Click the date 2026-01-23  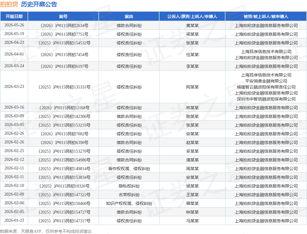click(14, 220)
